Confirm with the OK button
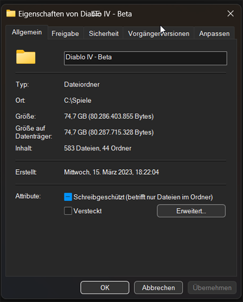The image size is (243, 302). click(104, 287)
